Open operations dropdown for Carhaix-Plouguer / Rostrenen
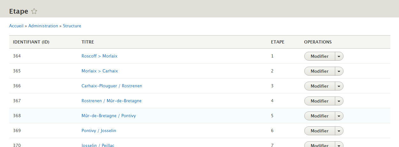399x147 pixels. (339, 86)
